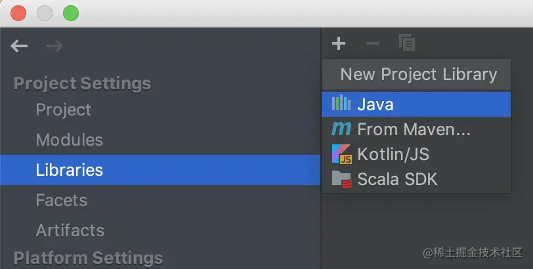Select Java from the popup menu
Image resolution: width=533 pixels, height=269 pixels.
tap(375, 104)
